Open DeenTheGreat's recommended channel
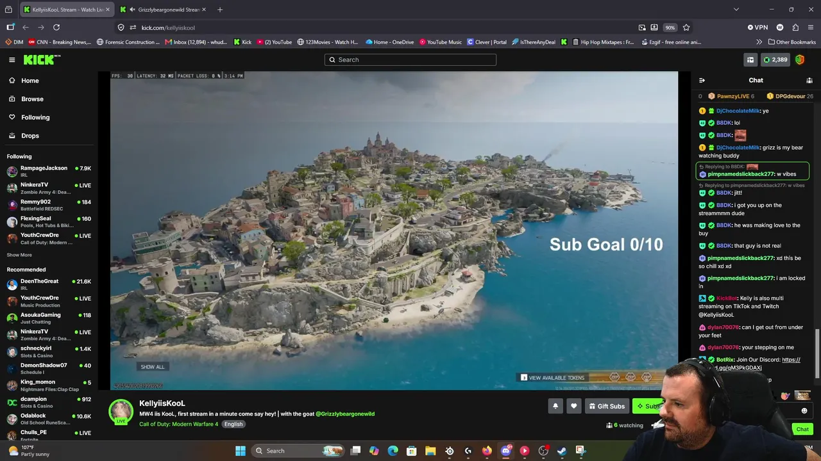The width and height of the screenshot is (821, 461). point(49,284)
